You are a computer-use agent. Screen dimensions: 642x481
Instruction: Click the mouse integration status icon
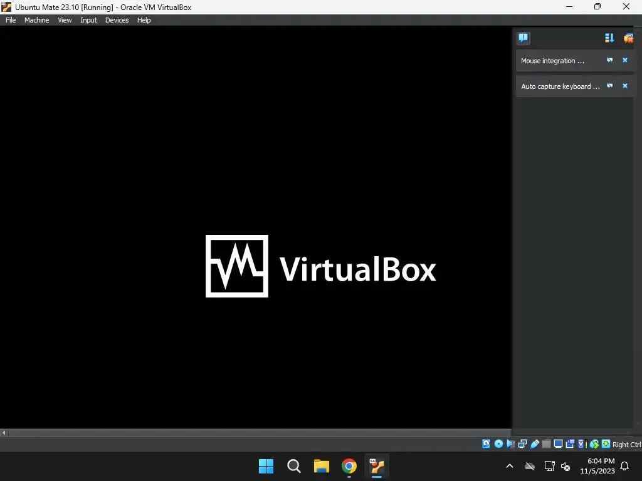pyautogui.click(x=594, y=444)
